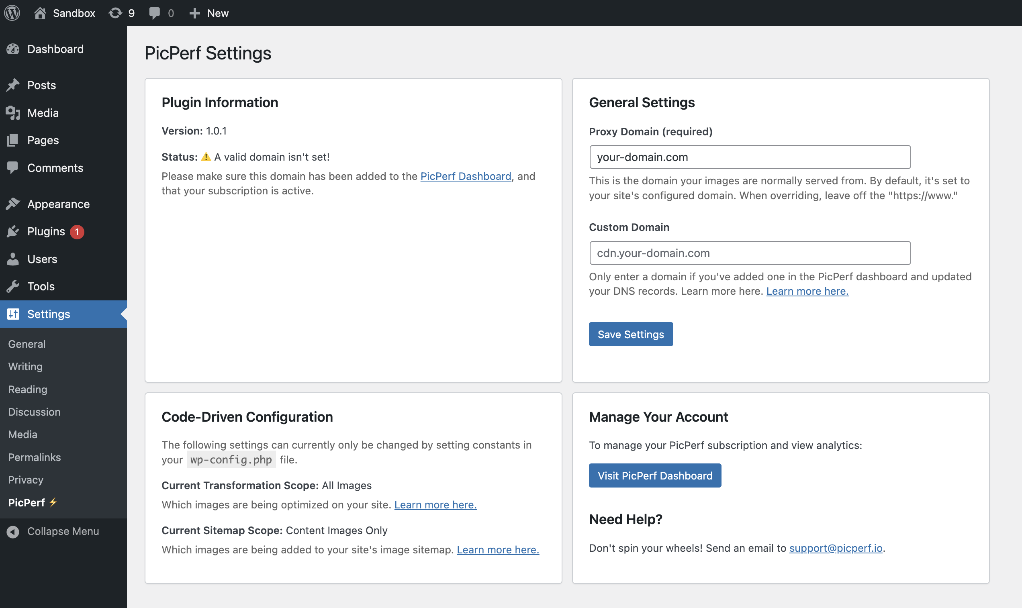The image size is (1022, 608).
Task: Click New in the admin toolbar
Action: 208,13
